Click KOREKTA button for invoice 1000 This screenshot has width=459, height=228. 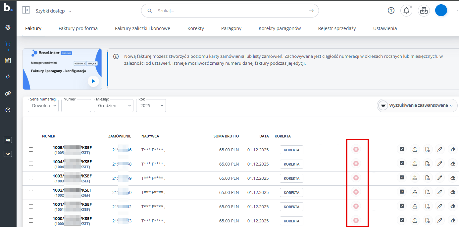[291, 221]
